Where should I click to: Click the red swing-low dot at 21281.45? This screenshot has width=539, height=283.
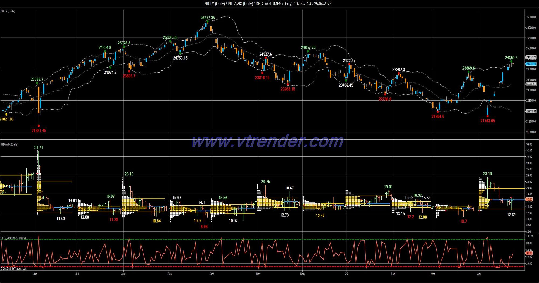[39, 126]
